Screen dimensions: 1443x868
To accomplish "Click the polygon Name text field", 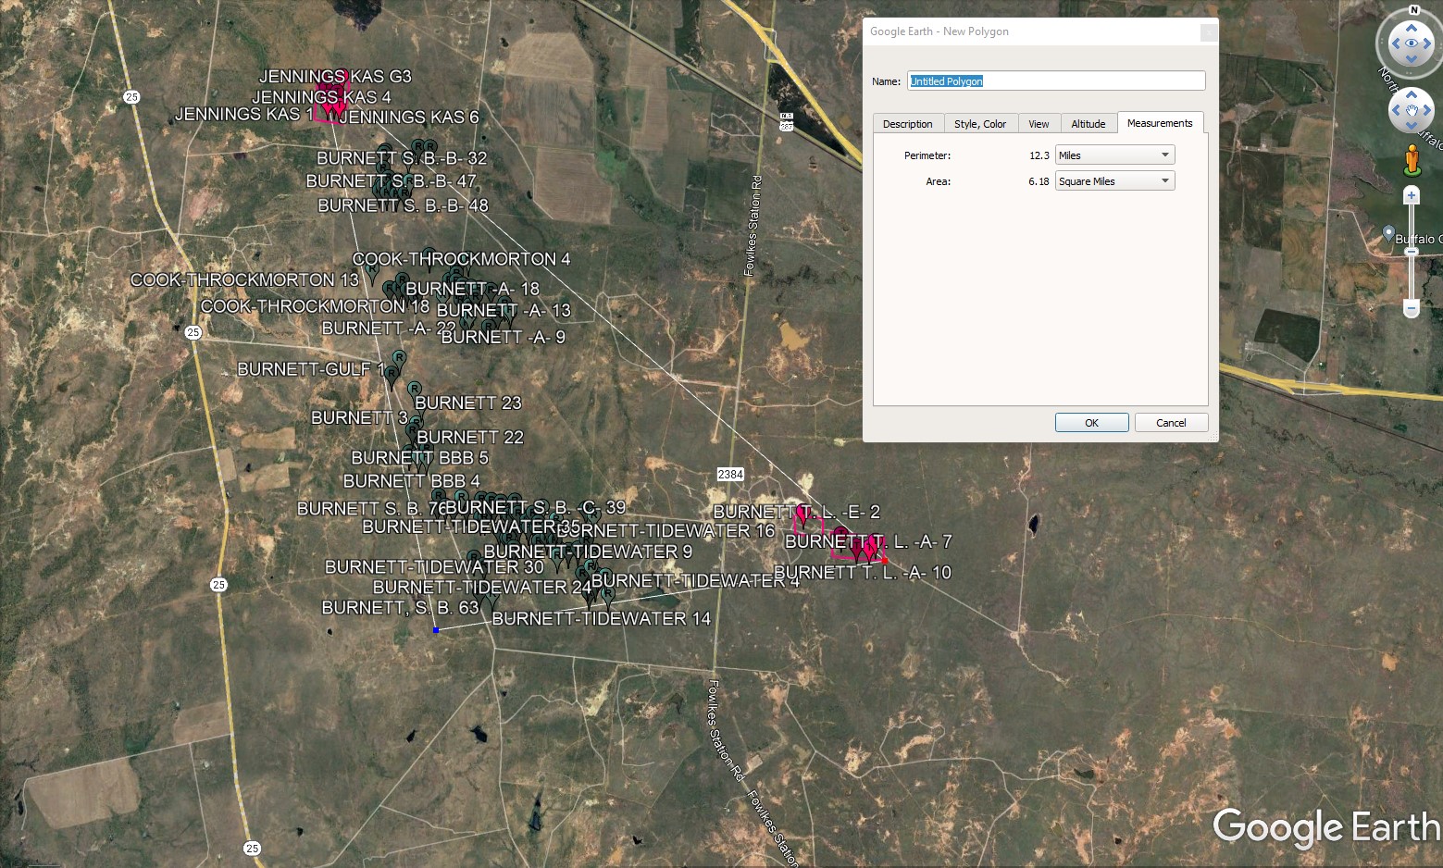I will pyautogui.click(x=1055, y=81).
